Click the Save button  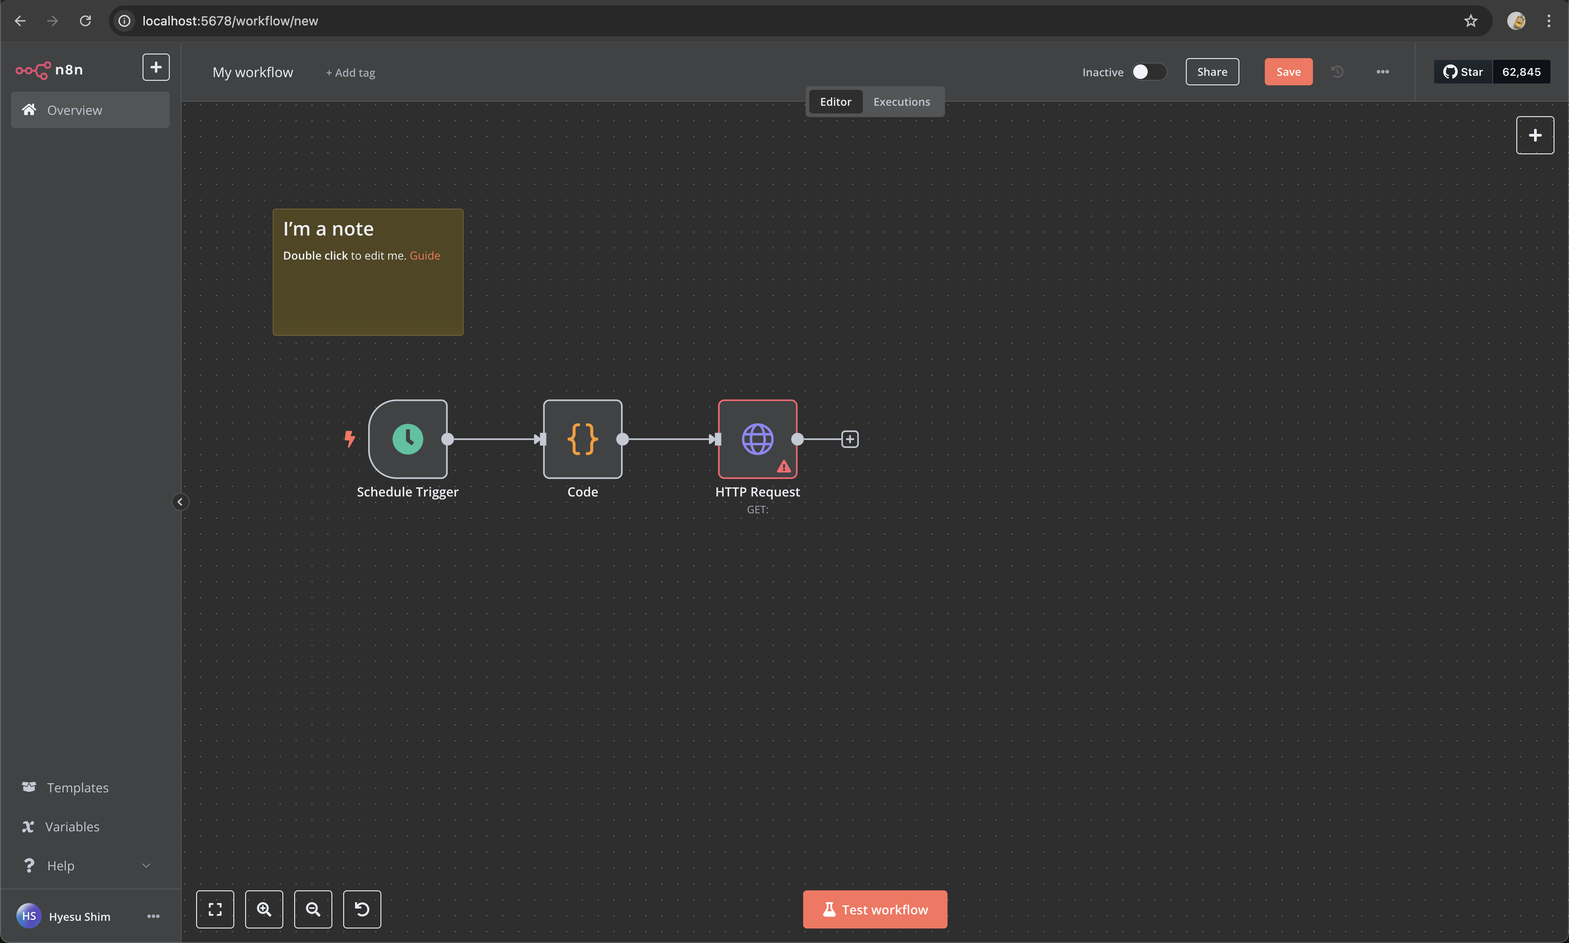pos(1288,72)
